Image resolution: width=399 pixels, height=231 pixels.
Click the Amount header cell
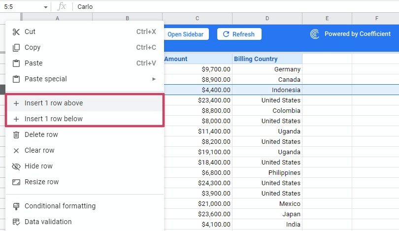coord(198,59)
